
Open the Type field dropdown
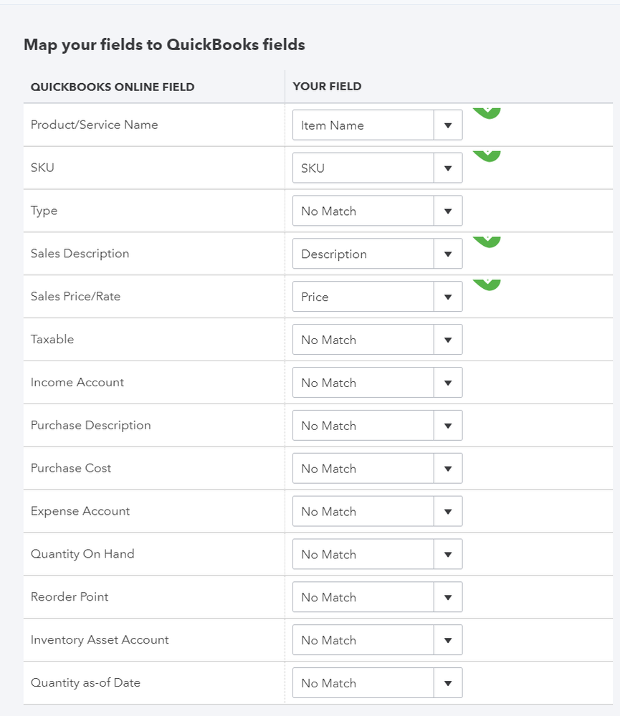coord(377,211)
